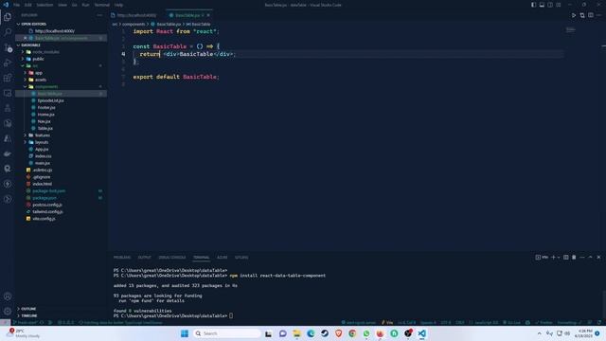Open Explorer Views and More Actions ellipsis
This screenshot has height=341, width=606.
pos(99,15)
